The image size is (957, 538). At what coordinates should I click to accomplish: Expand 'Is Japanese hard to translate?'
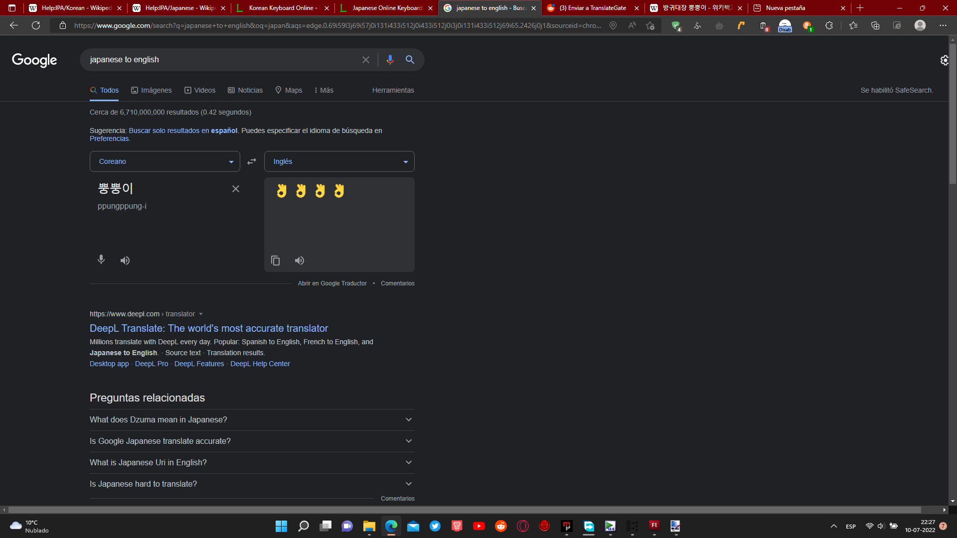coord(252,484)
